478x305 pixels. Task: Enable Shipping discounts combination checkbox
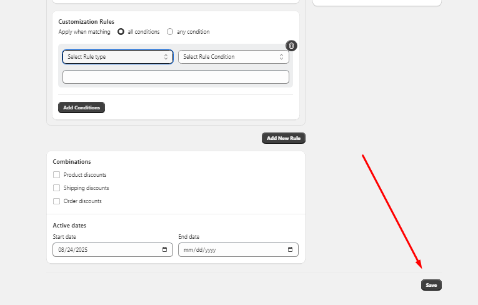click(x=56, y=188)
